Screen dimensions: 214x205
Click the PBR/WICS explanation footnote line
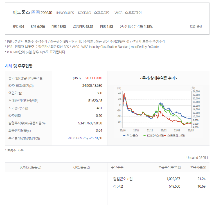tap(82, 47)
